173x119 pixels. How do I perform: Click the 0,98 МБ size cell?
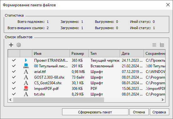pyautogui.click(x=78, y=72)
